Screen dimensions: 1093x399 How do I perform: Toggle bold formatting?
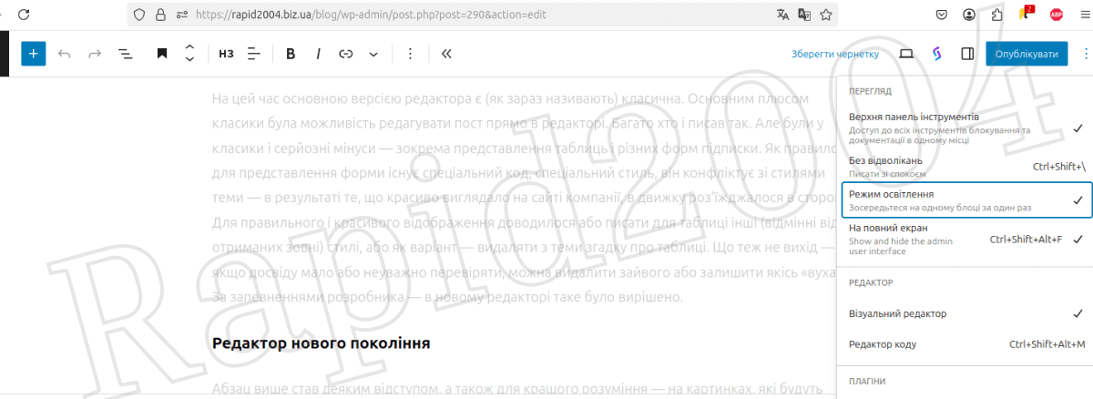(x=291, y=54)
